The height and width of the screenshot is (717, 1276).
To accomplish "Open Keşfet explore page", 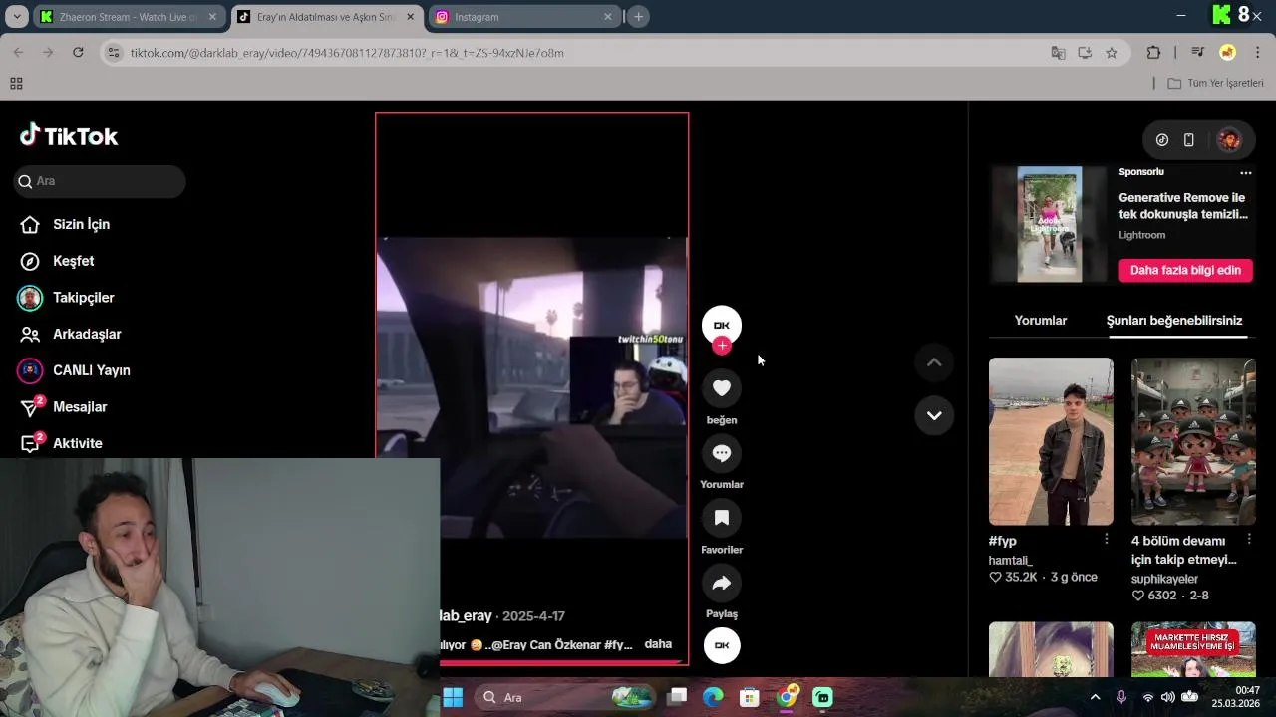I will point(58,261).
